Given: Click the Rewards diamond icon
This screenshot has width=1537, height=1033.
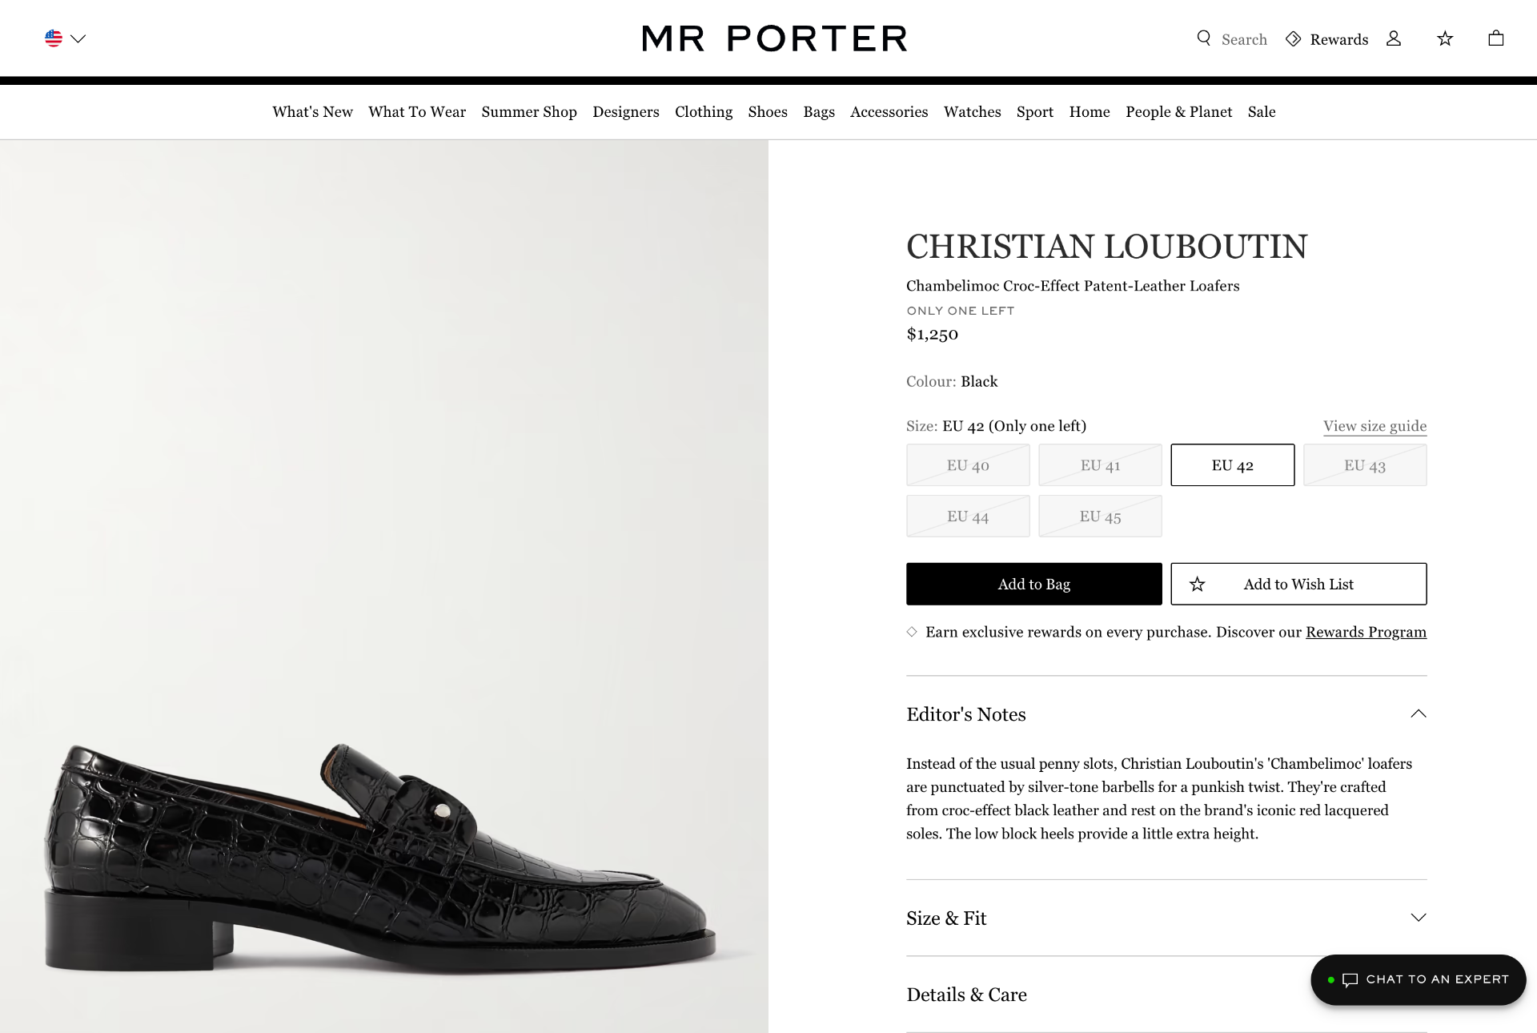Looking at the screenshot, I should pos(1294,38).
